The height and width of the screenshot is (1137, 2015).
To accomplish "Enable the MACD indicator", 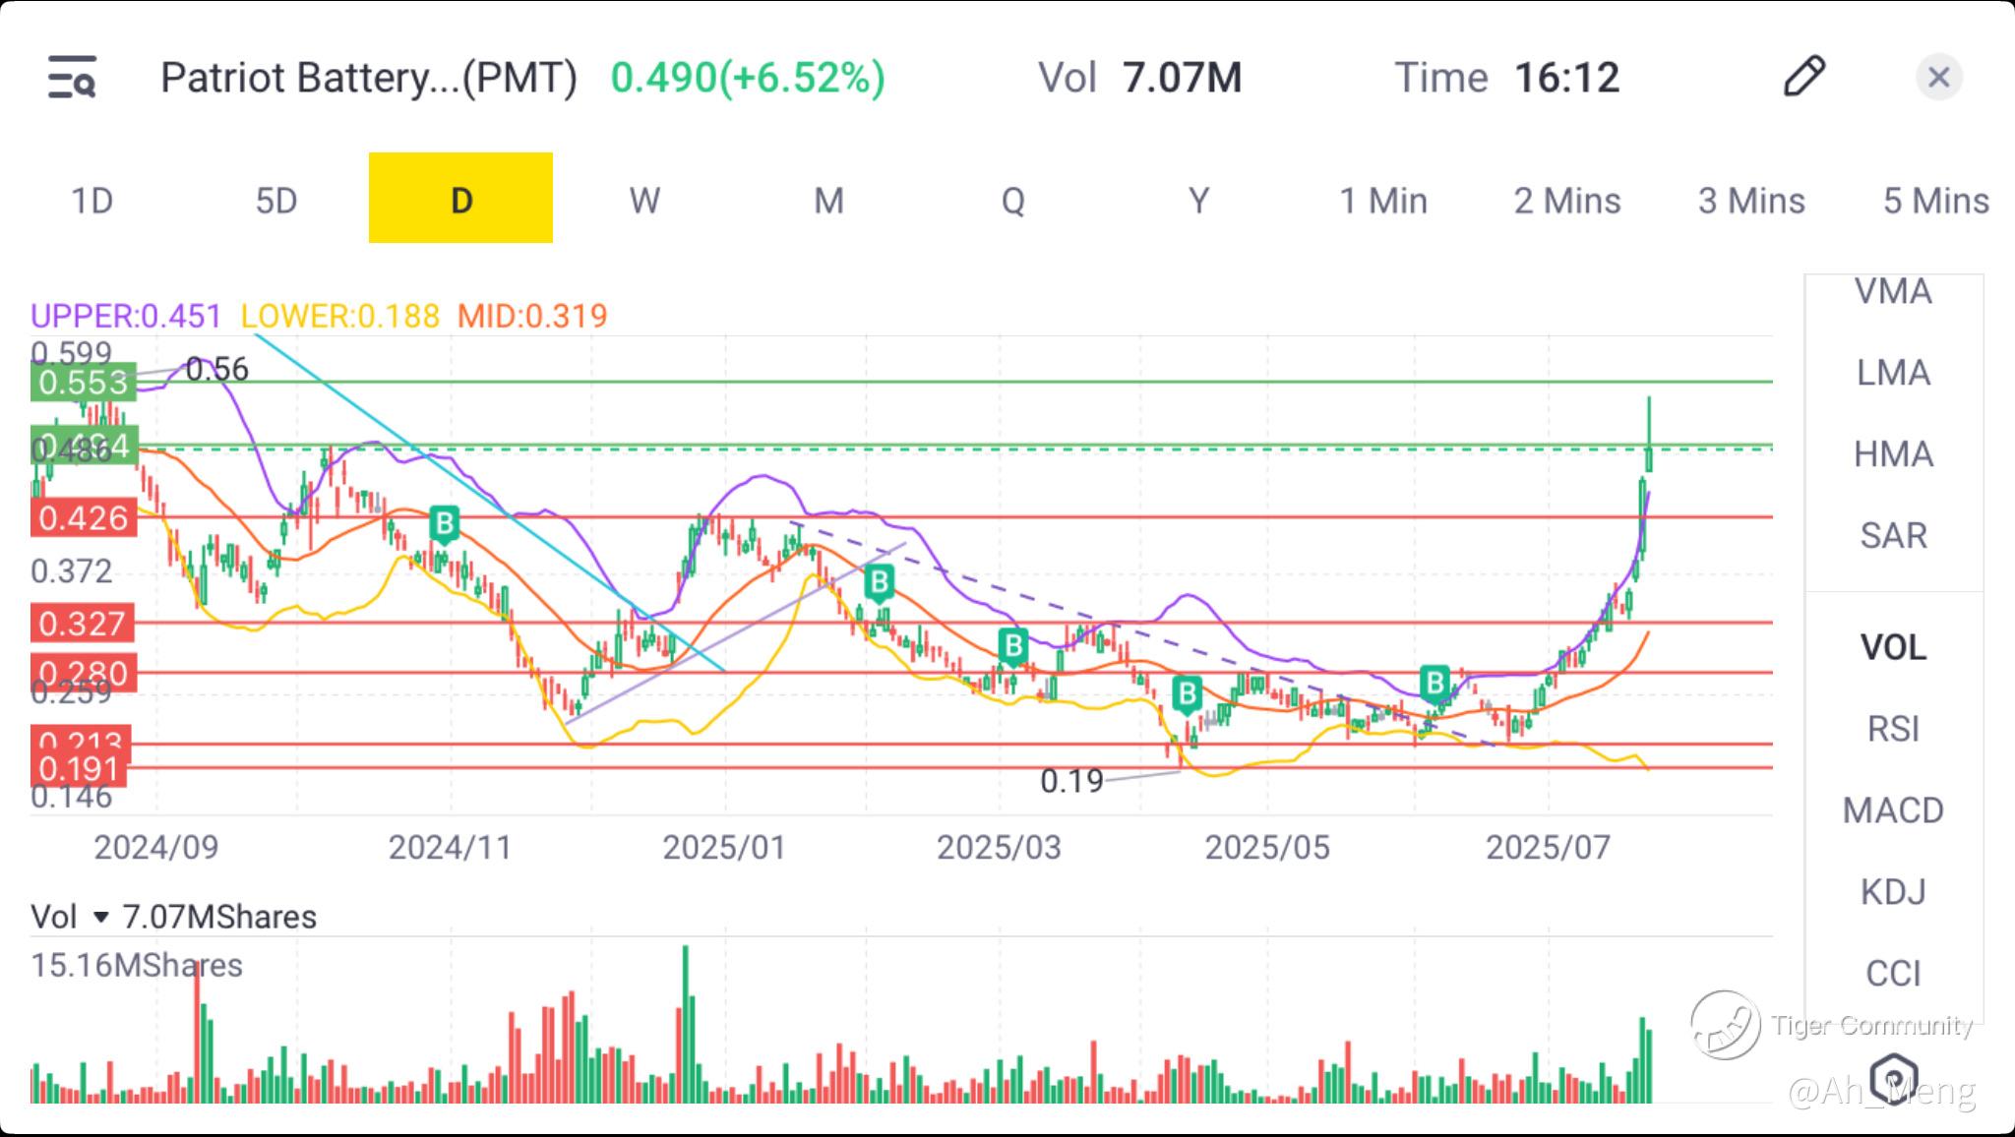I will [x=1892, y=810].
